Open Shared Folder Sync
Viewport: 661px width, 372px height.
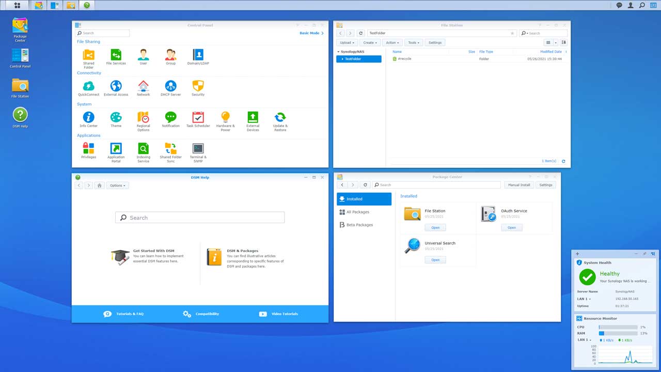(171, 153)
